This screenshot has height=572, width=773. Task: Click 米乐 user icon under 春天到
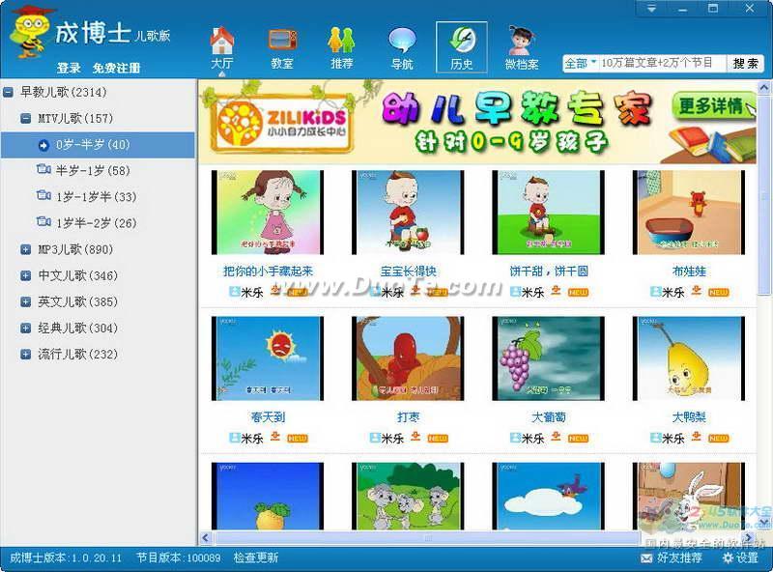[x=235, y=438]
